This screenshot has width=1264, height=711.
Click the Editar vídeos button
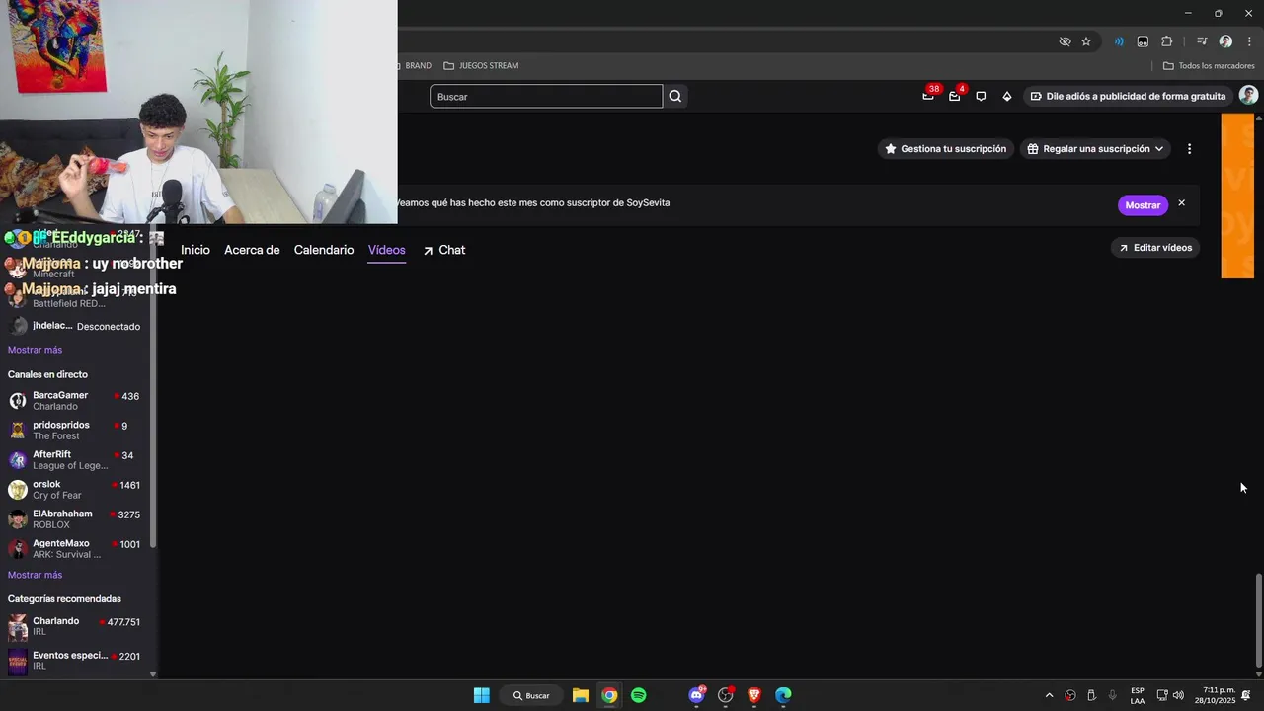(x=1155, y=248)
